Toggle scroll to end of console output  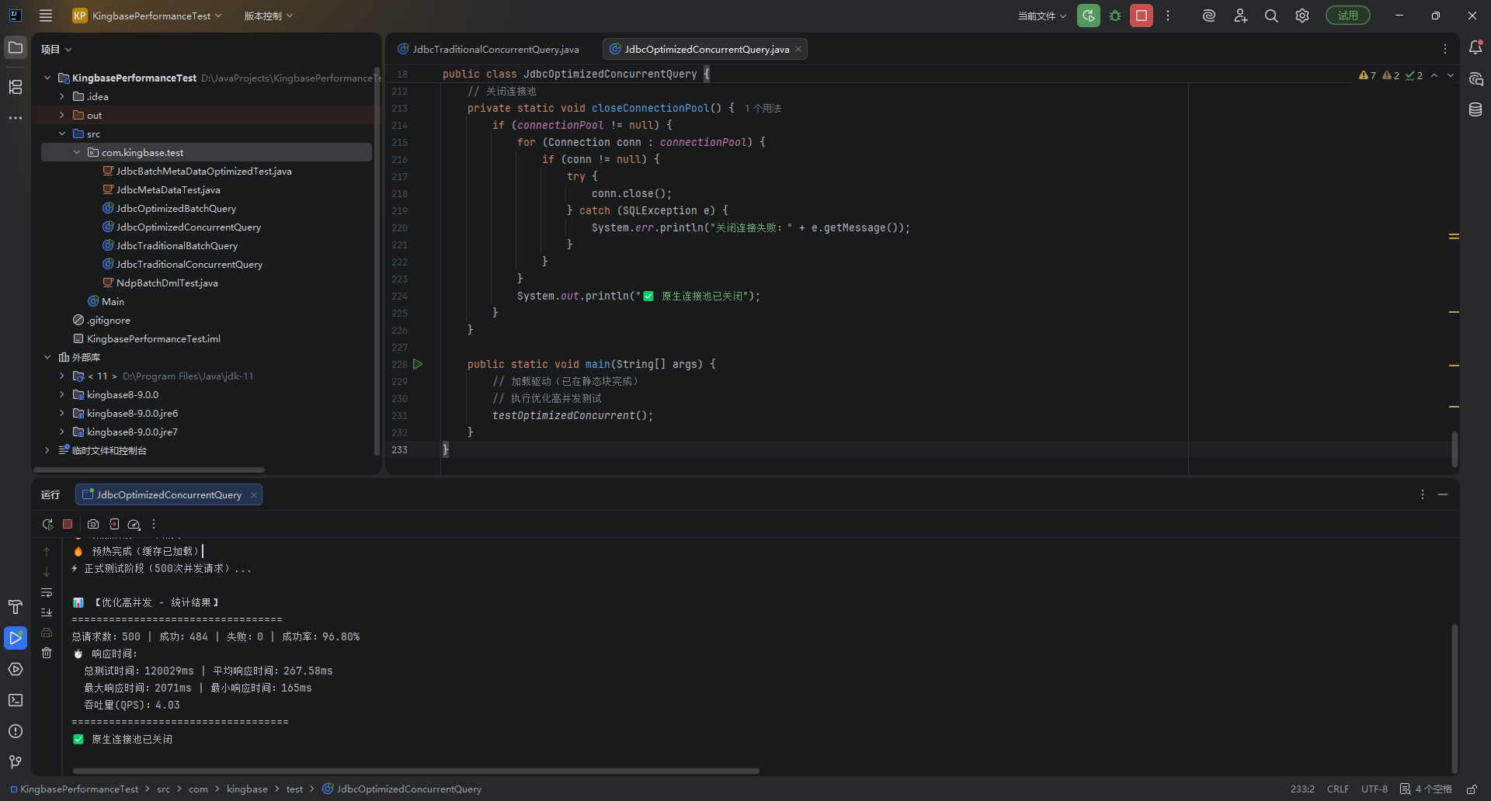(x=47, y=612)
